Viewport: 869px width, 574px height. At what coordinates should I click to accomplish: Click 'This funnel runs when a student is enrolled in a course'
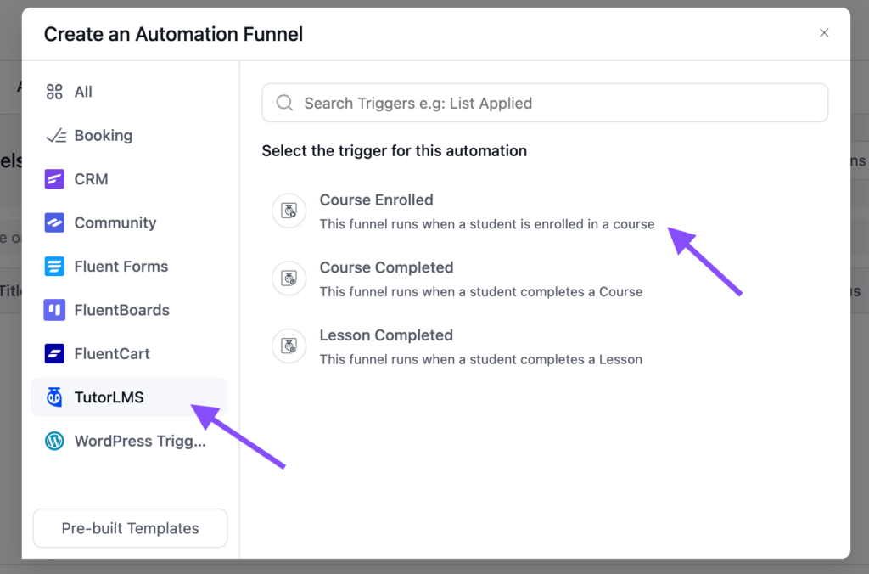coord(487,224)
